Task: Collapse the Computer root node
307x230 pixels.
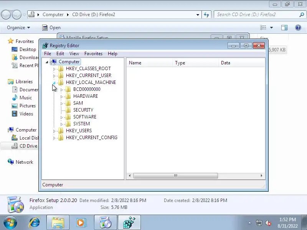Action: click(x=47, y=62)
